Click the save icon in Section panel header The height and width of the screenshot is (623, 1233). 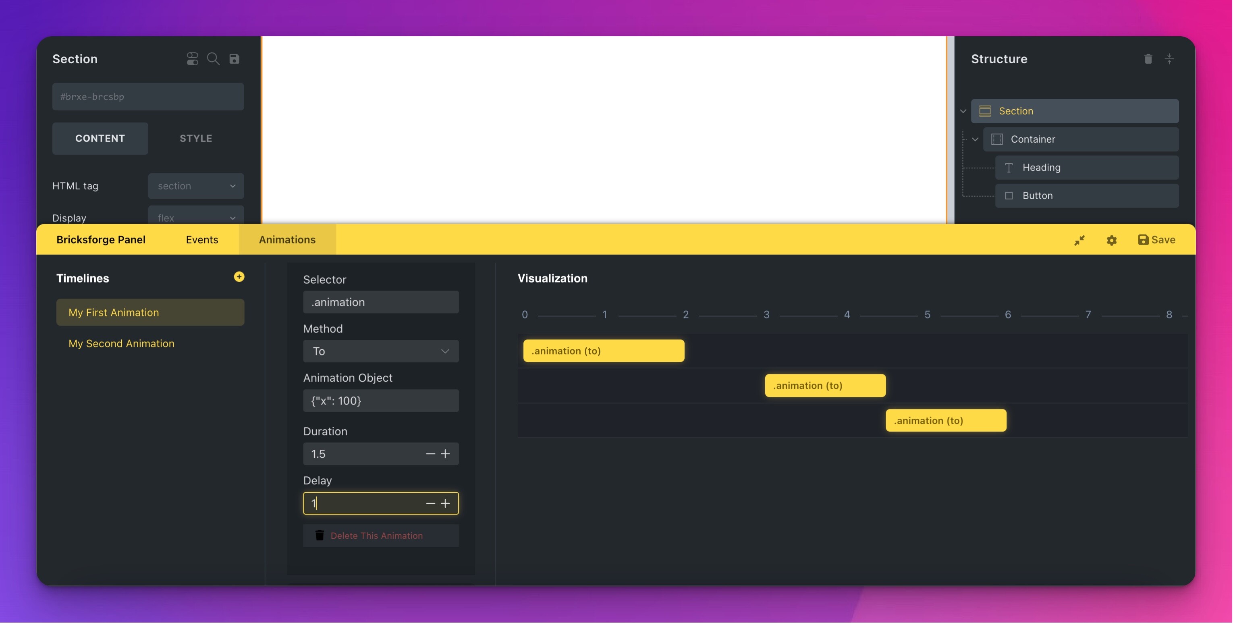234,59
